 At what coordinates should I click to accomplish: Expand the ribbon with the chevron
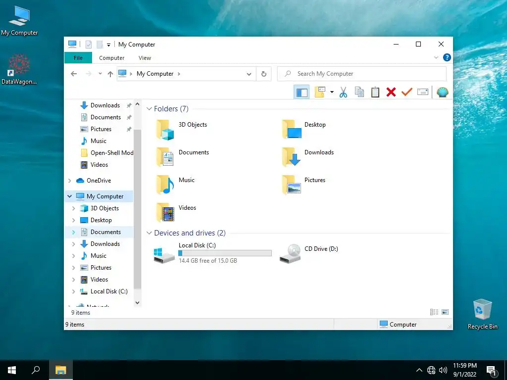pyautogui.click(x=436, y=57)
